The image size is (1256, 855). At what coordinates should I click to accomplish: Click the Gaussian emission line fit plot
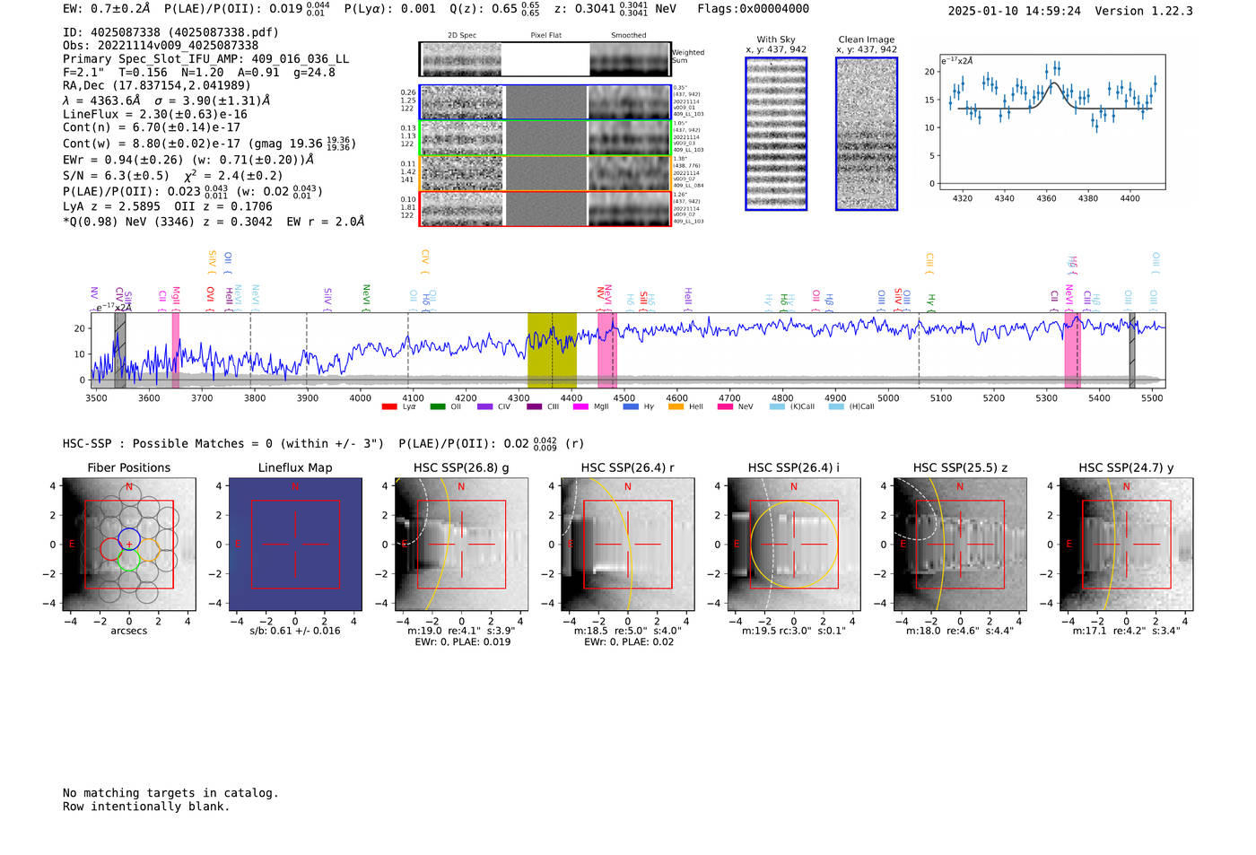pos(1052,122)
